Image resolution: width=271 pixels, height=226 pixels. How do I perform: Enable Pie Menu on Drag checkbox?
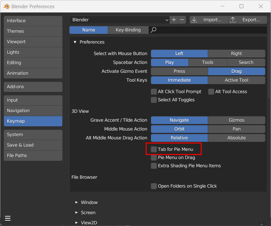(x=154, y=158)
